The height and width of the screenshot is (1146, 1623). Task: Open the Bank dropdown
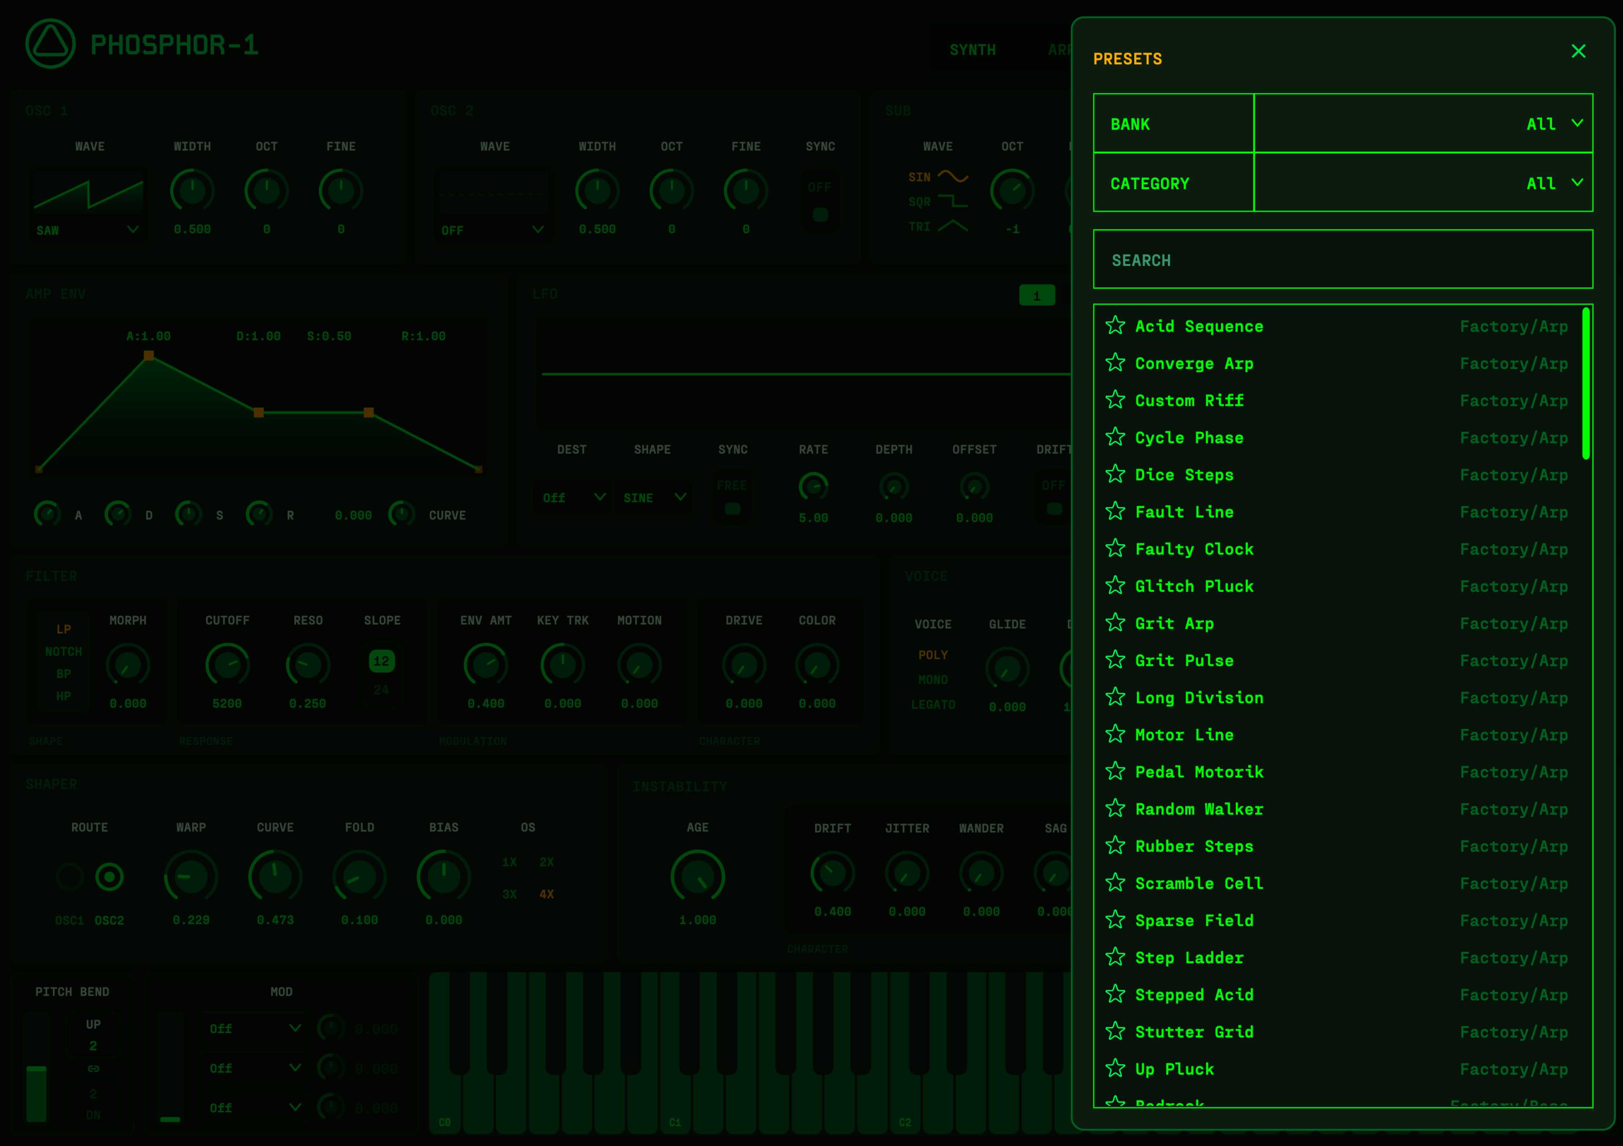[x=1423, y=124]
